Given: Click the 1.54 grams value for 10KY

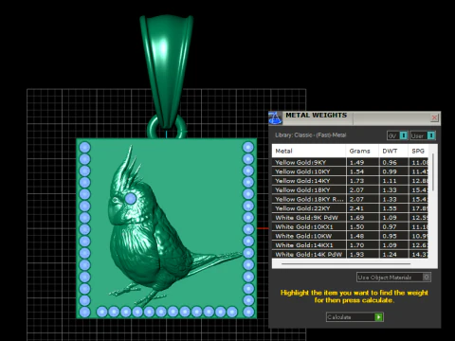Looking at the screenshot, I should (357, 171).
